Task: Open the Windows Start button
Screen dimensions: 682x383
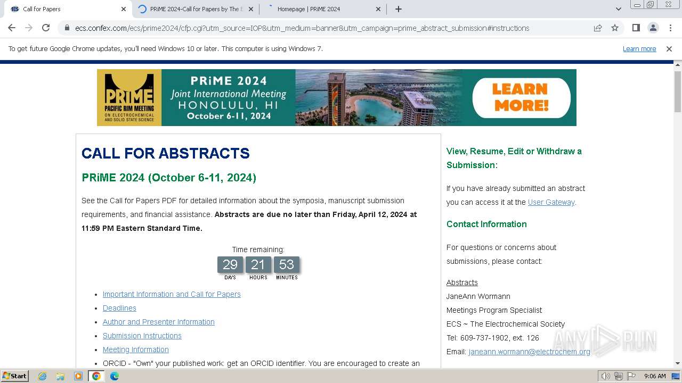Action: [14, 376]
